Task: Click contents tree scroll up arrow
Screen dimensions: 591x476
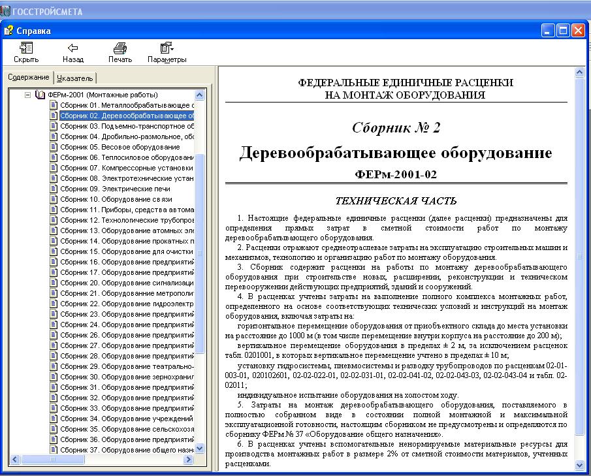Action: tap(199, 95)
